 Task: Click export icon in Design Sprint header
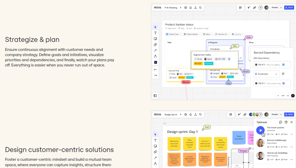(x=195, y=114)
